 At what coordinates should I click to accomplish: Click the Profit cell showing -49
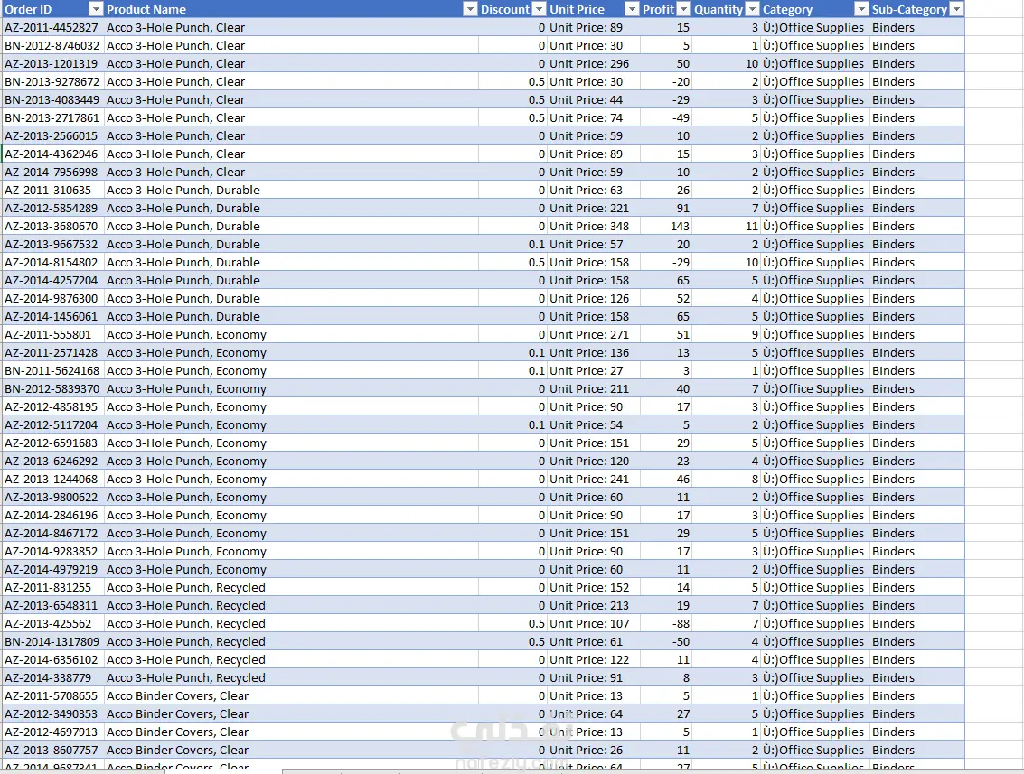click(x=665, y=117)
